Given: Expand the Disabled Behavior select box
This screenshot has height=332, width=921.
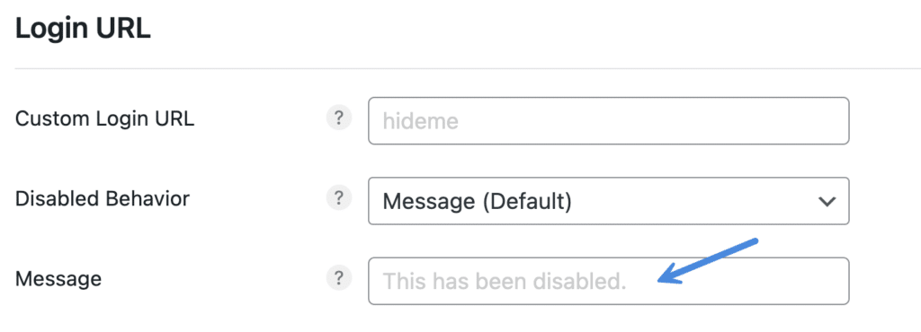Looking at the screenshot, I should point(609,201).
